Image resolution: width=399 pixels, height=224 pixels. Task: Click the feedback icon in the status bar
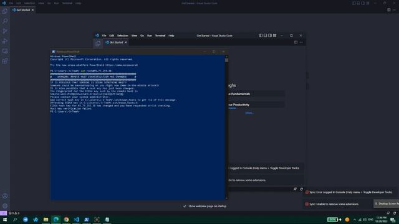tap(388, 213)
